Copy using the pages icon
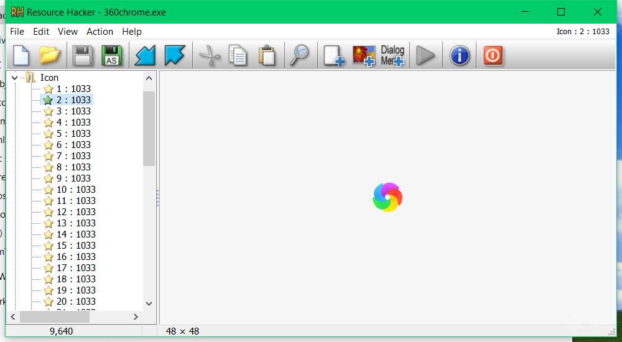 238,55
